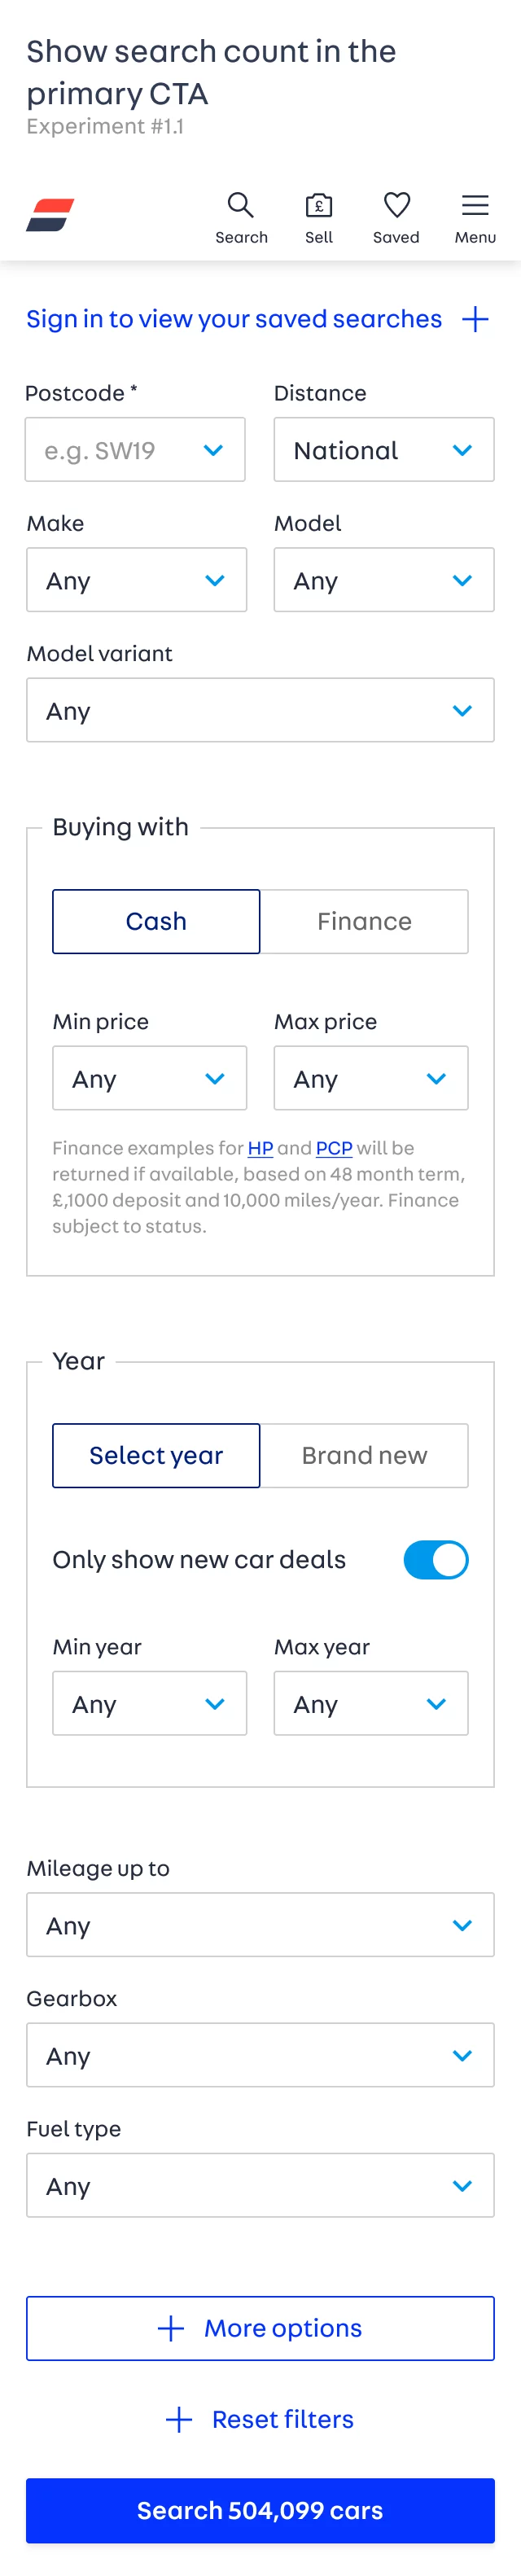Image resolution: width=521 pixels, height=2576 pixels.
Task: Open the Gearbox dropdown
Action: click(260, 2055)
